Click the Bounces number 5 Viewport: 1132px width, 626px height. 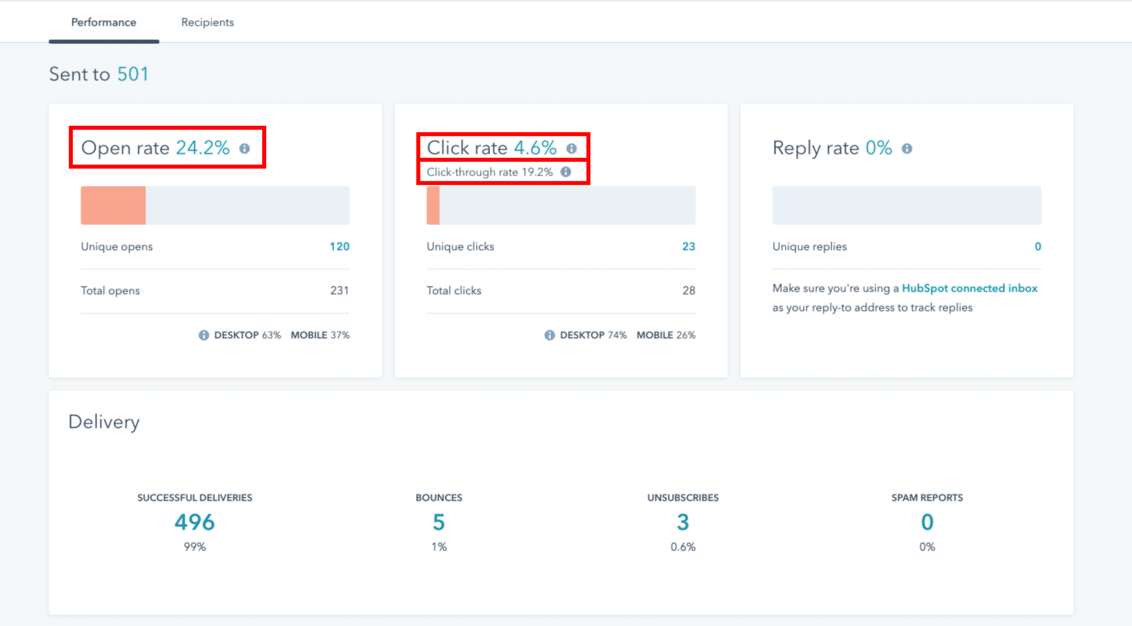[439, 522]
